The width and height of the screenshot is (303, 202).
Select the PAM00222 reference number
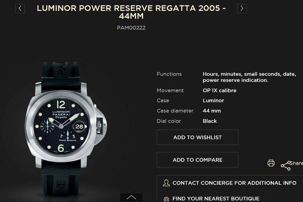click(x=131, y=28)
